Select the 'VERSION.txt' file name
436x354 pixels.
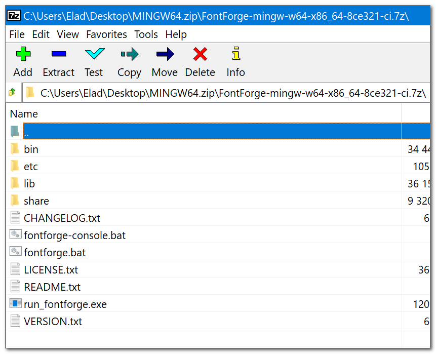tap(53, 322)
